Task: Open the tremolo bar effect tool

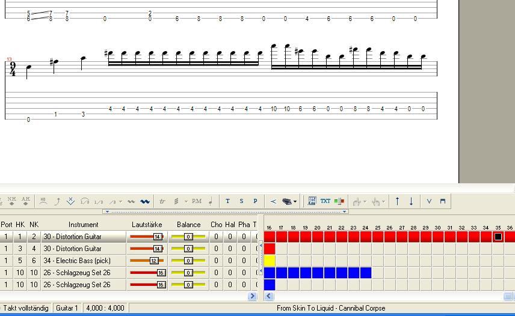Action: [x=70, y=201]
